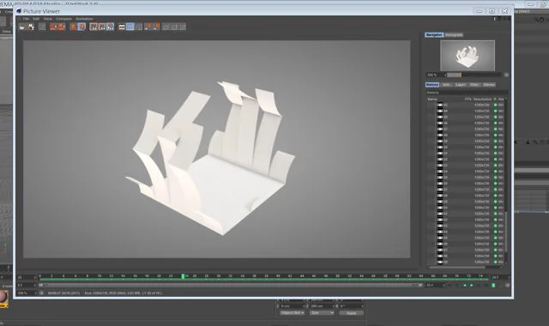Switch to the Histogram tab
549x326 pixels.
(454, 34)
